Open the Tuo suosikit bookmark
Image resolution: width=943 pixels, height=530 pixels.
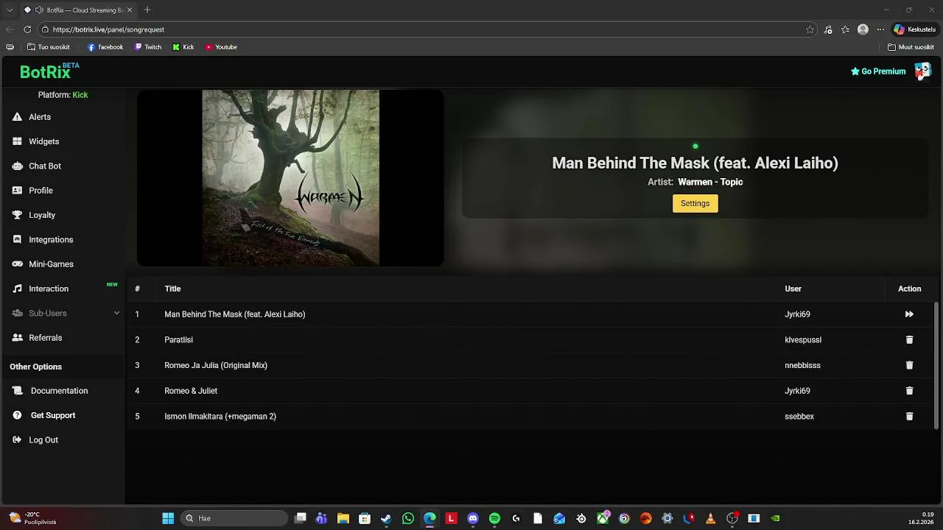coord(49,47)
